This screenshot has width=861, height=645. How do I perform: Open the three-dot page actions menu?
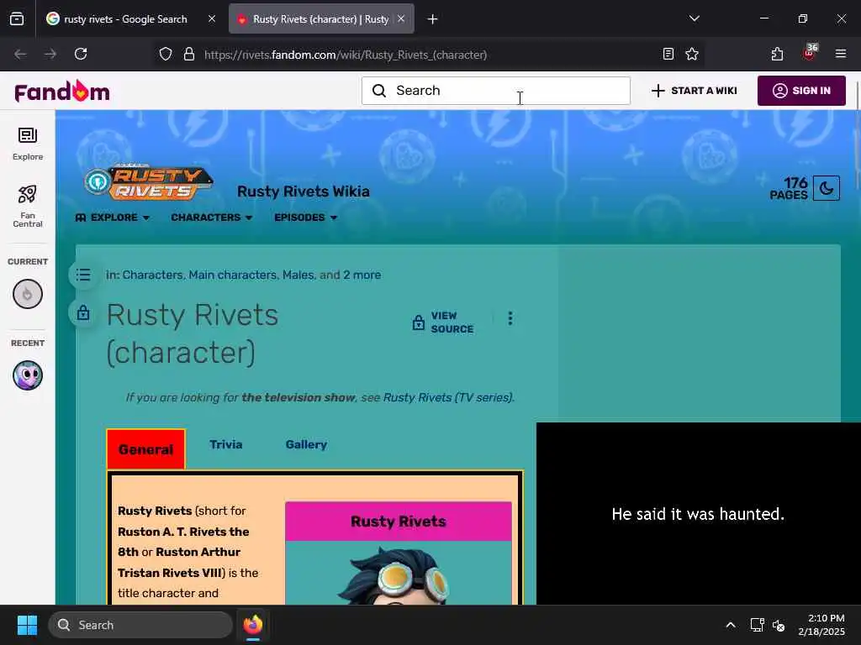point(510,318)
